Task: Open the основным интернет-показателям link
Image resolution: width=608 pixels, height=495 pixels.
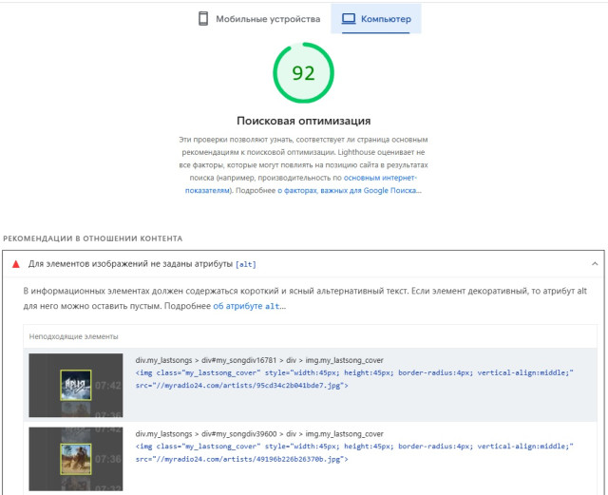Action: coord(379,178)
